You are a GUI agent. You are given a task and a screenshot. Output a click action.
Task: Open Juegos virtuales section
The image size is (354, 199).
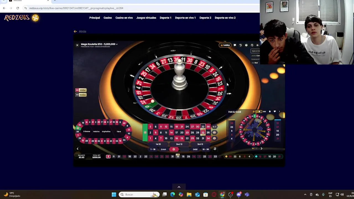pos(146,18)
